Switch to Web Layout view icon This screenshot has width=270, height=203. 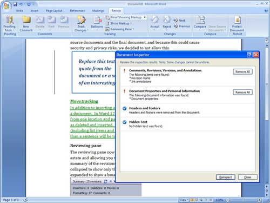(201, 200)
